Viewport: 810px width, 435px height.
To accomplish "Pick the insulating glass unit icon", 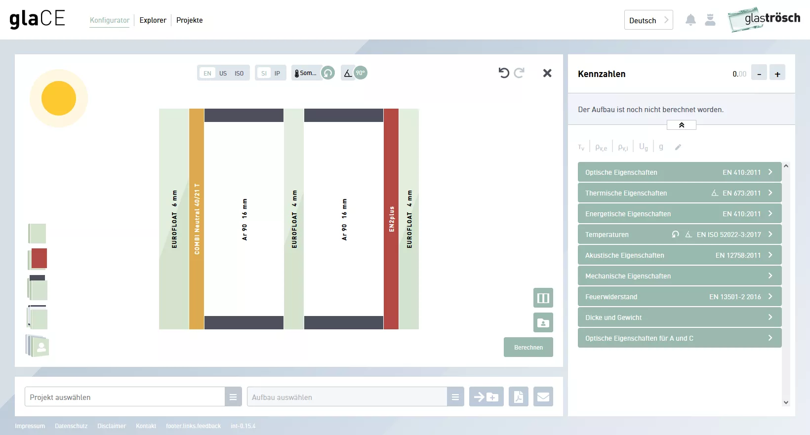I will point(38,317).
